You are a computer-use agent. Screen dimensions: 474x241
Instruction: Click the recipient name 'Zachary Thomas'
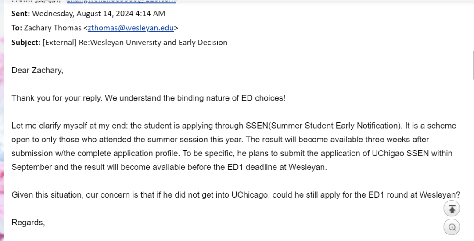tap(53, 28)
